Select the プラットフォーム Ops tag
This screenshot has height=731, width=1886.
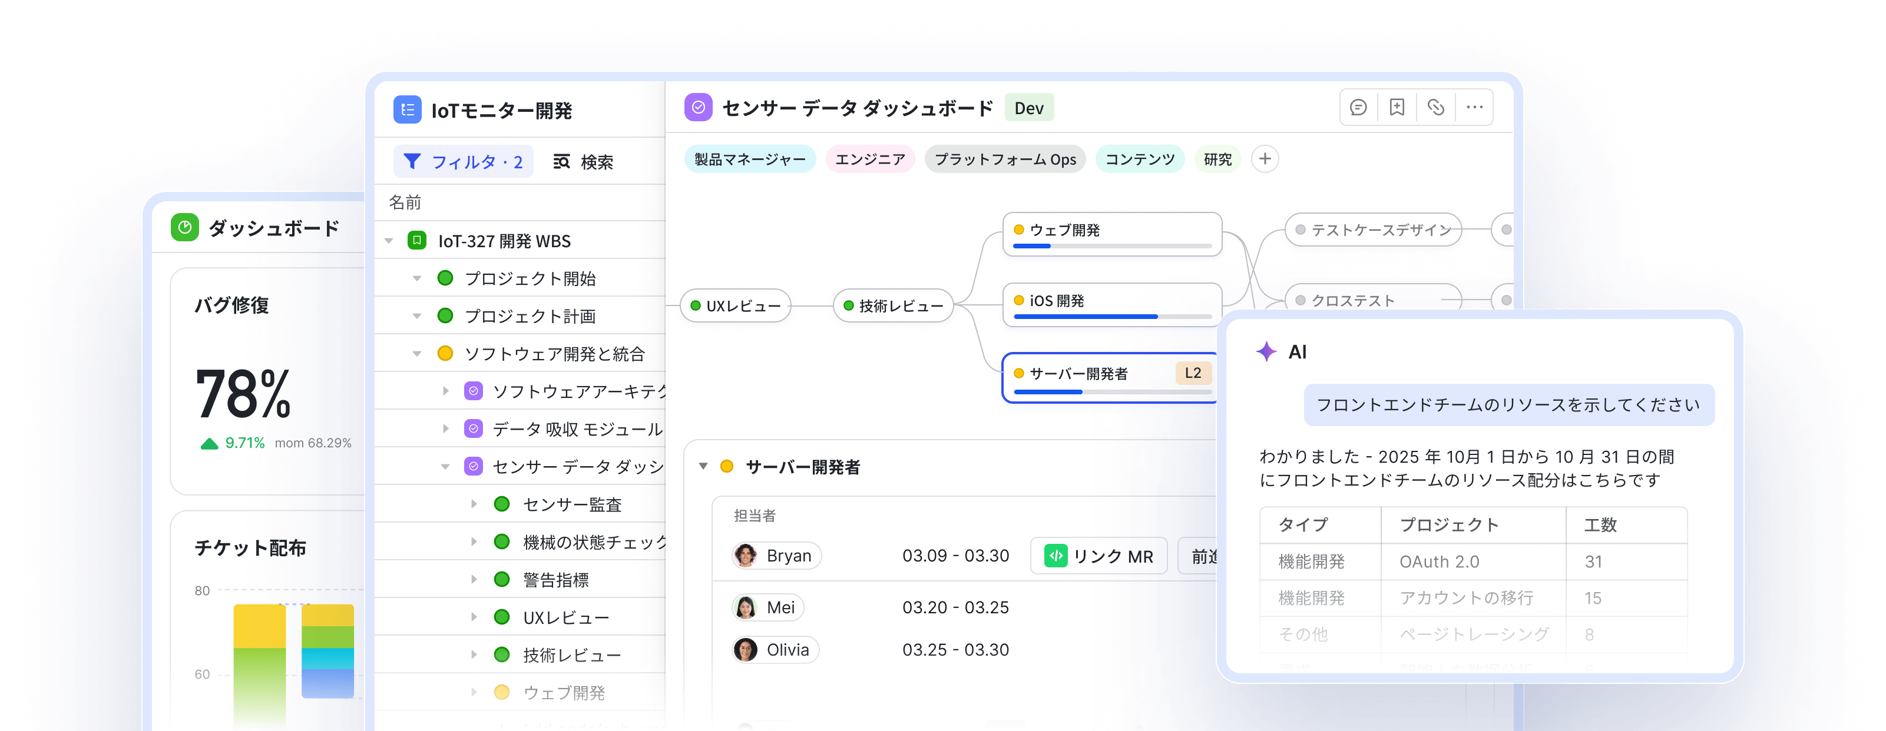coord(1004,159)
